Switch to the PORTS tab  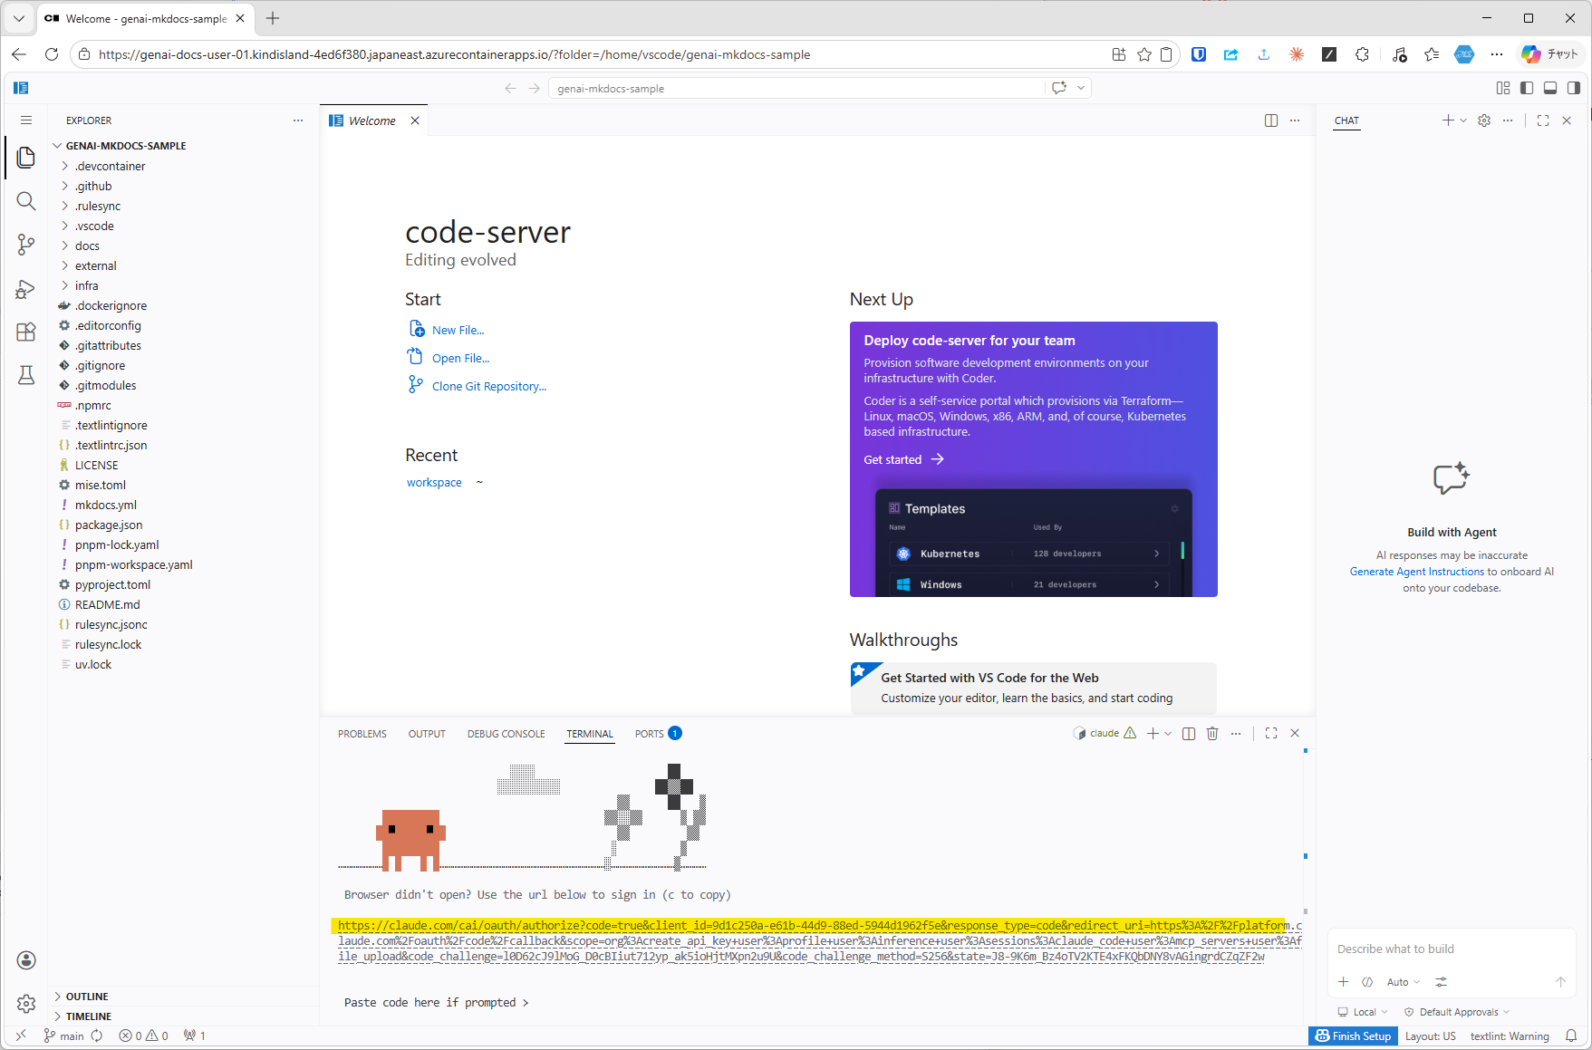click(647, 734)
